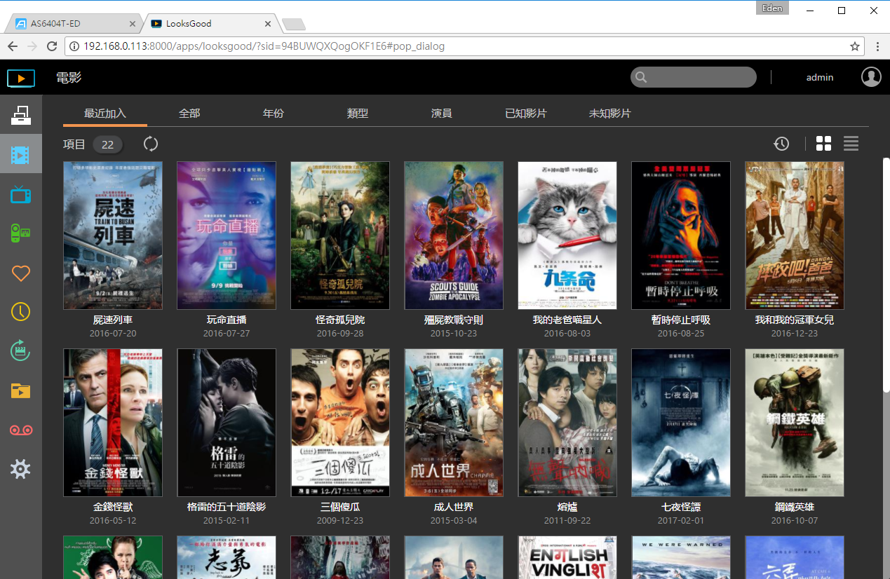Open 三個傻瓜 movie poster

pyautogui.click(x=340, y=423)
